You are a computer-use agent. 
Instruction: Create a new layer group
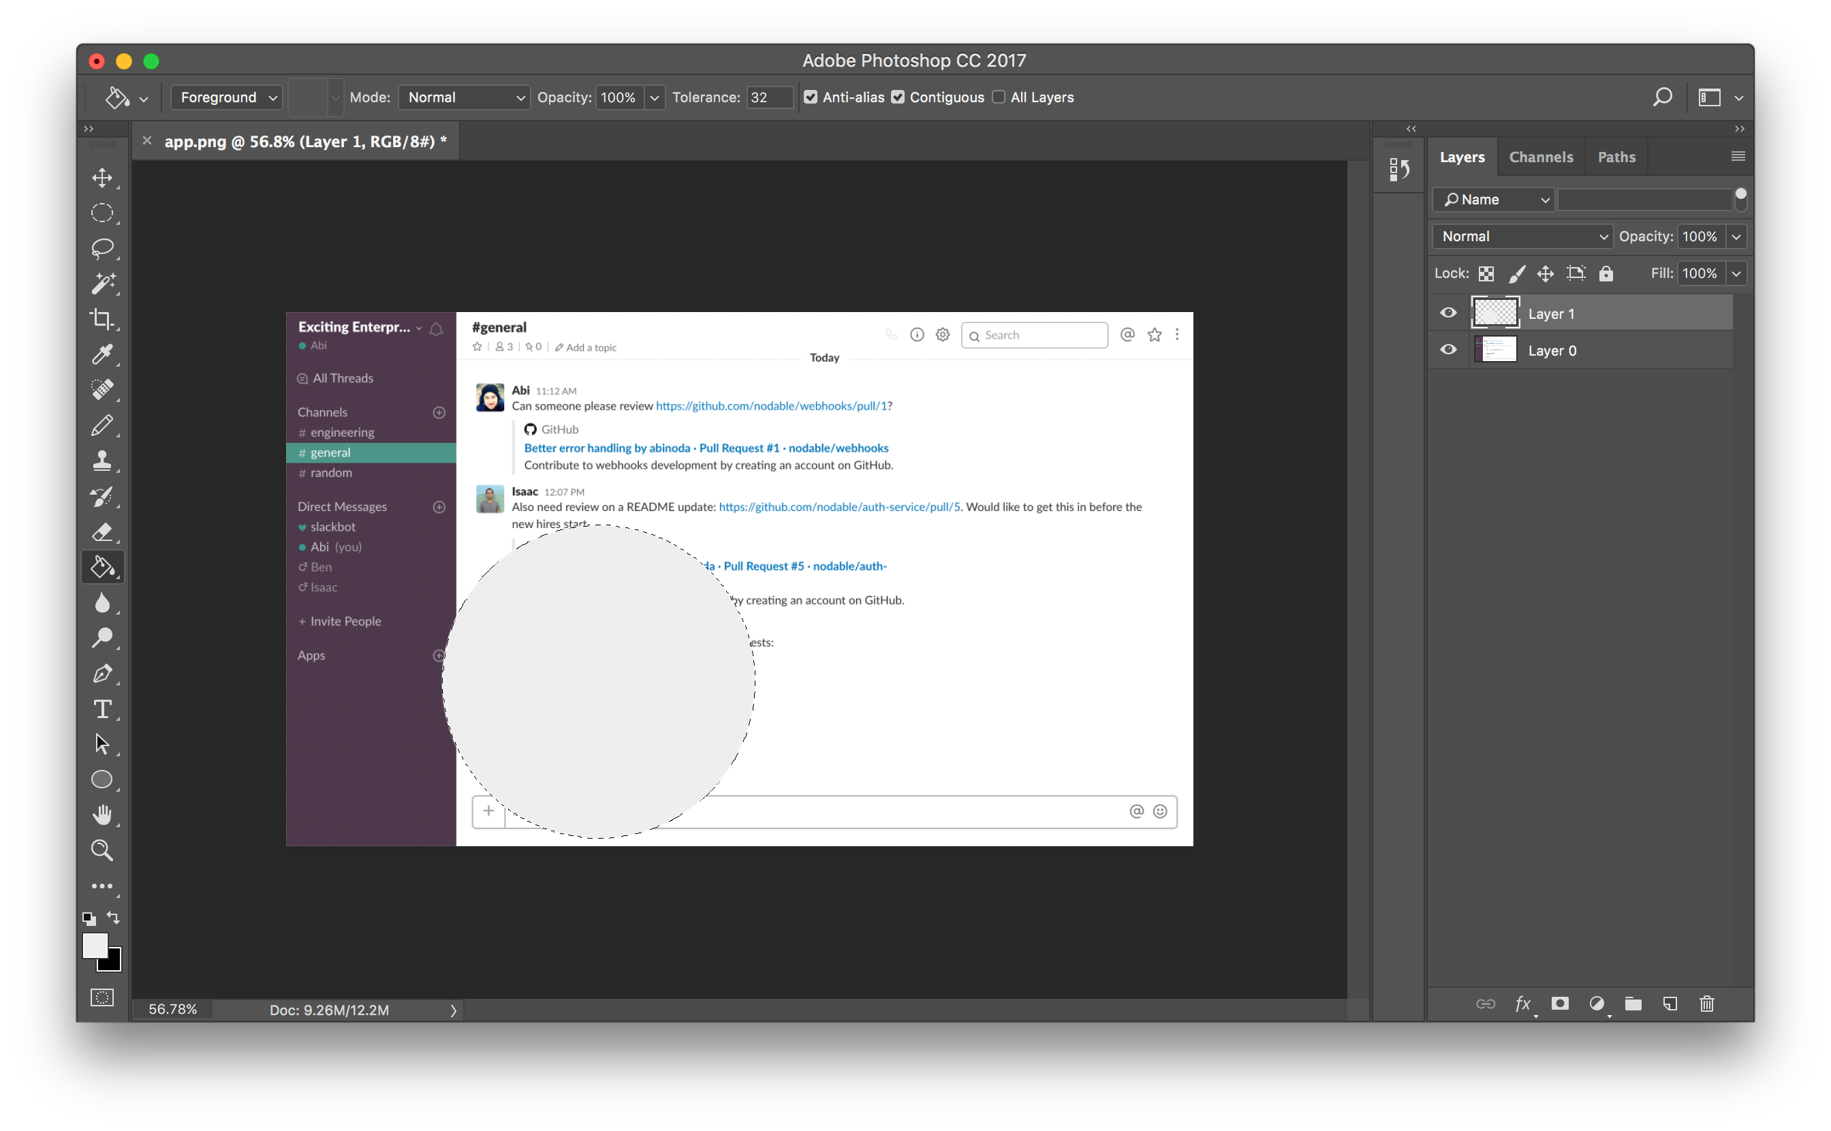click(x=1633, y=1004)
